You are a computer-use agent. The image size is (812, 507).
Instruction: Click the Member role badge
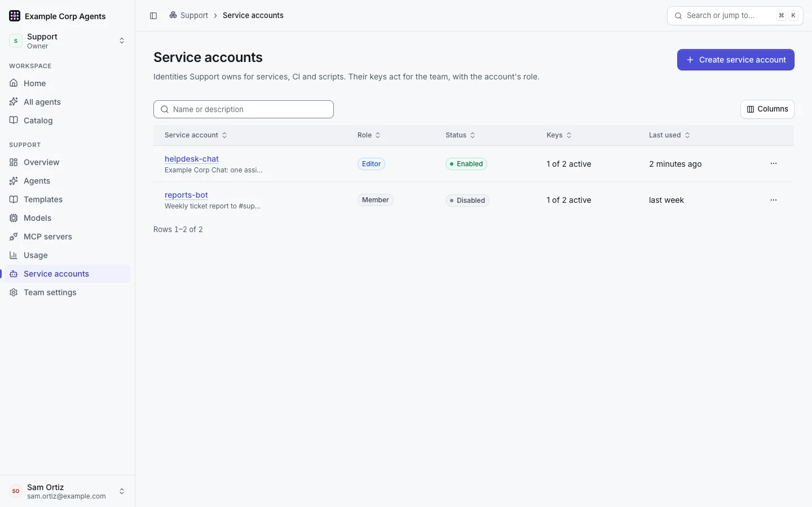pyautogui.click(x=376, y=200)
